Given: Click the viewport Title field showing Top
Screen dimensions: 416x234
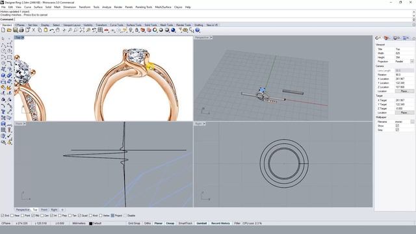Looking at the screenshot, I should [x=404, y=49].
